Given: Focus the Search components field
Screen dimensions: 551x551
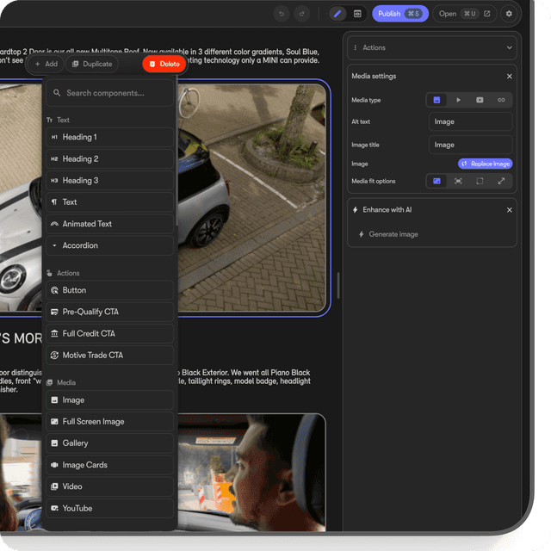Looking at the screenshot, I should (x=109, y=93).
